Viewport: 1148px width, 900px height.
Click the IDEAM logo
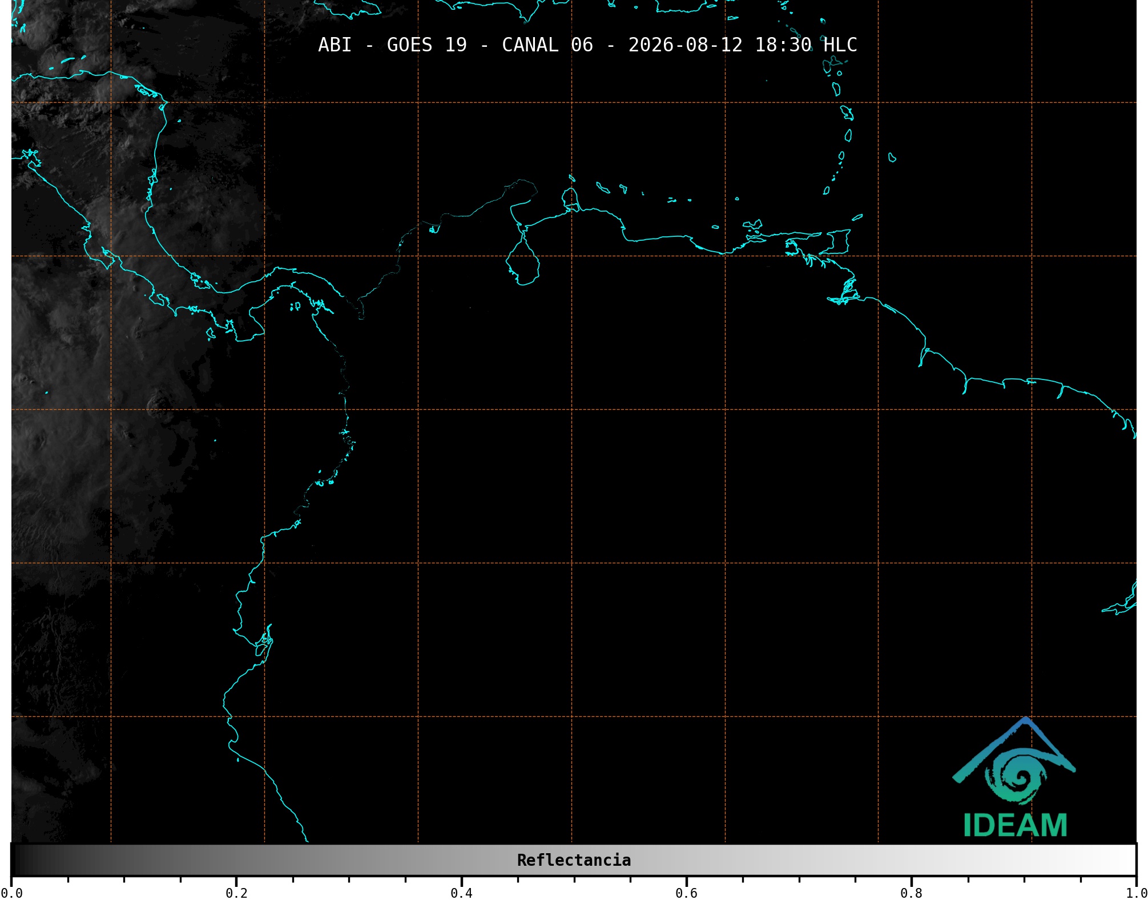point(1014,777)
